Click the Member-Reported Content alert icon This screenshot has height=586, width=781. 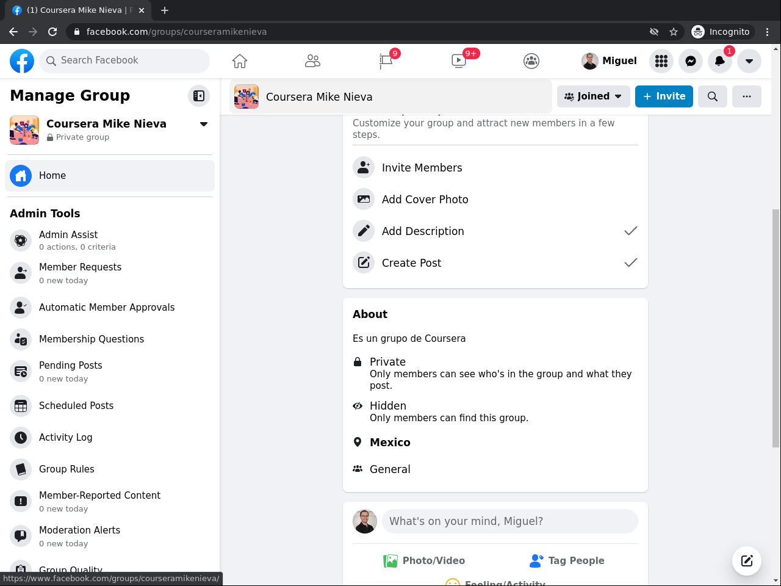(21, 502)
